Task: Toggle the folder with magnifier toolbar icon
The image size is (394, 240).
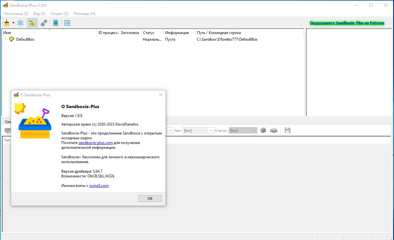Action: 32,23
